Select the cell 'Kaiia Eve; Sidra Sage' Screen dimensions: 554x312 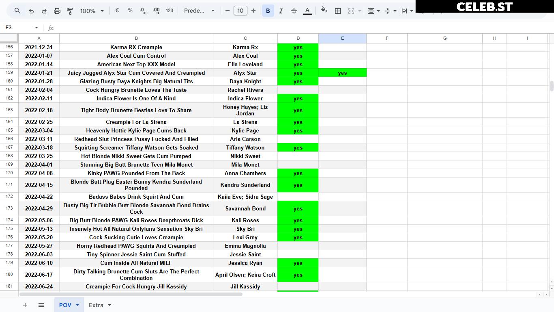coord(245,197)
